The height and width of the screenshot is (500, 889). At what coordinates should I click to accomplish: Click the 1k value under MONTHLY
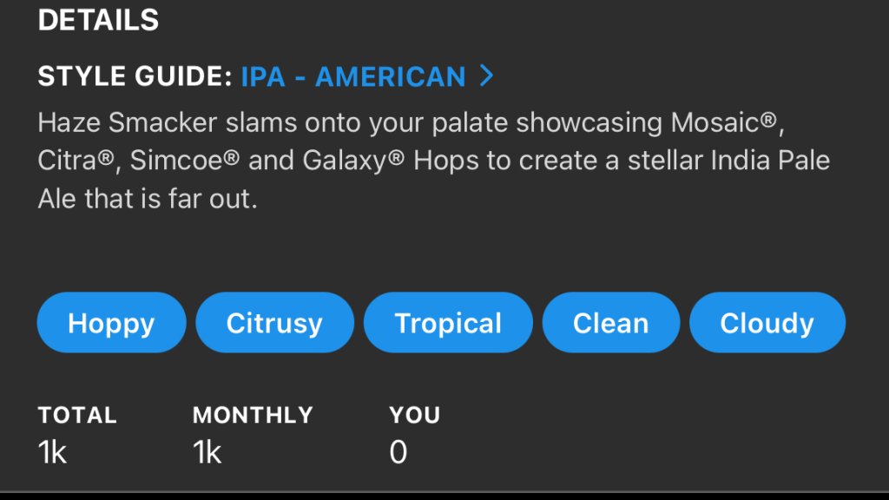click(207, 452)
